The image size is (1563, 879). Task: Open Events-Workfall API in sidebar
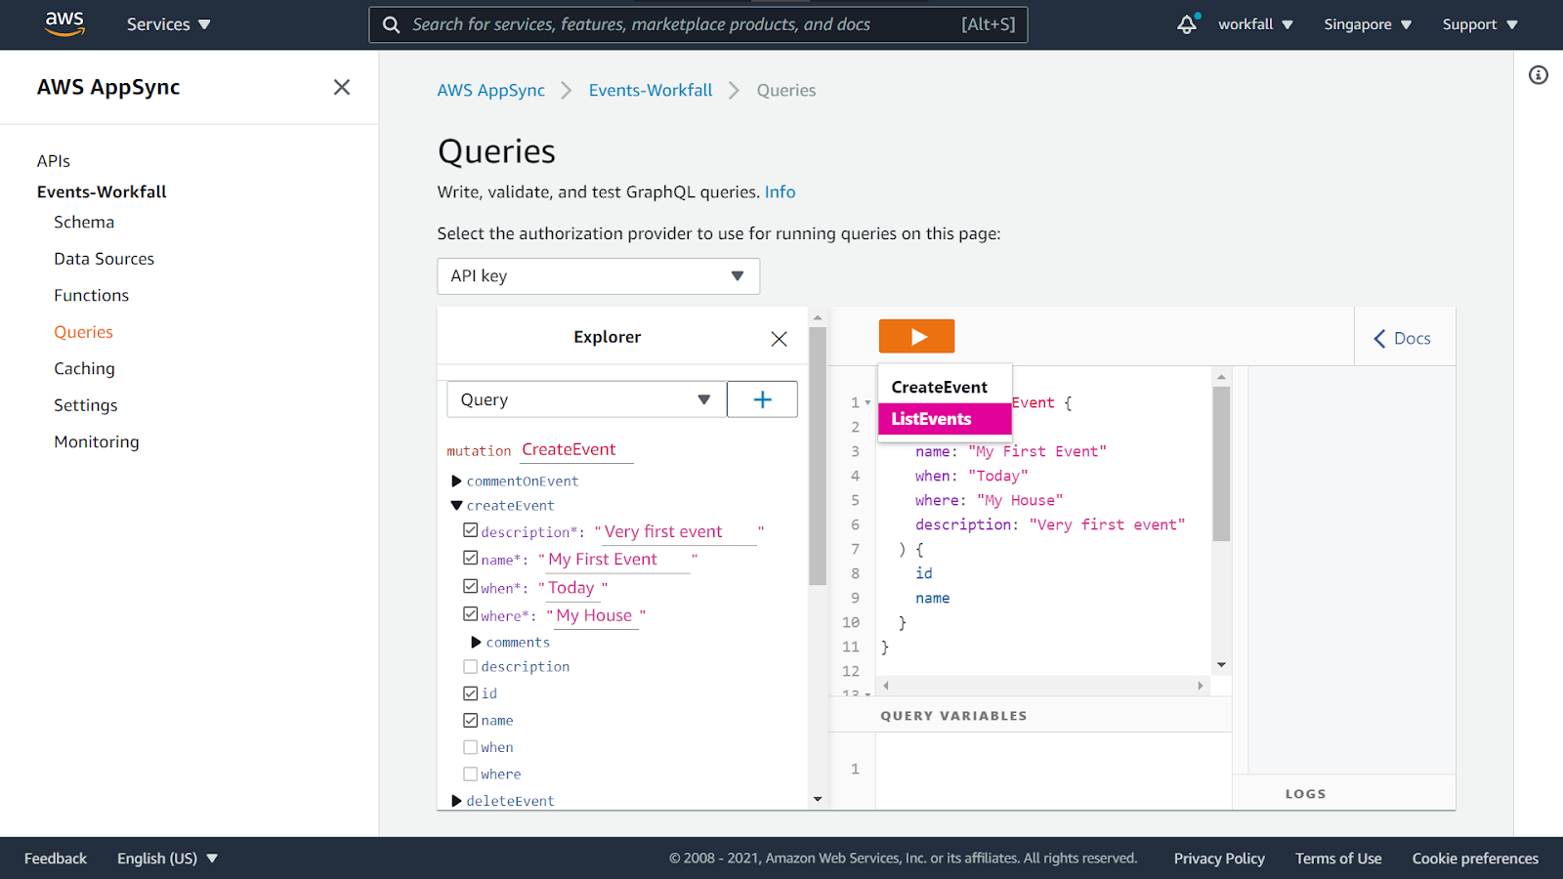coord(102,191)
